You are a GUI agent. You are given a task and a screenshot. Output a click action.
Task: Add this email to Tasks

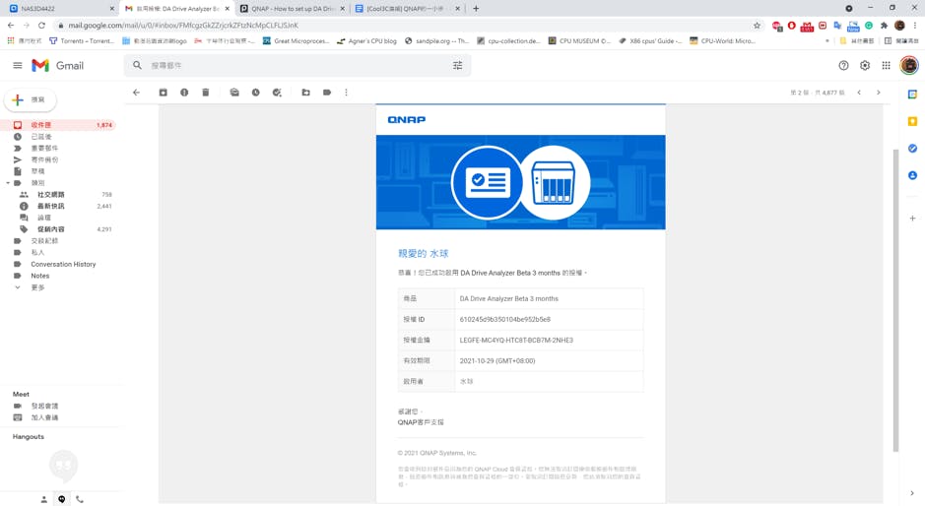(277, 93)
